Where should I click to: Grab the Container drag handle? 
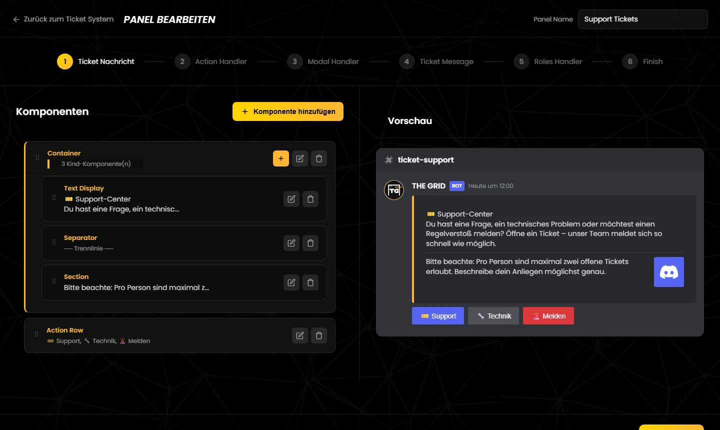(x=37, y=157)
